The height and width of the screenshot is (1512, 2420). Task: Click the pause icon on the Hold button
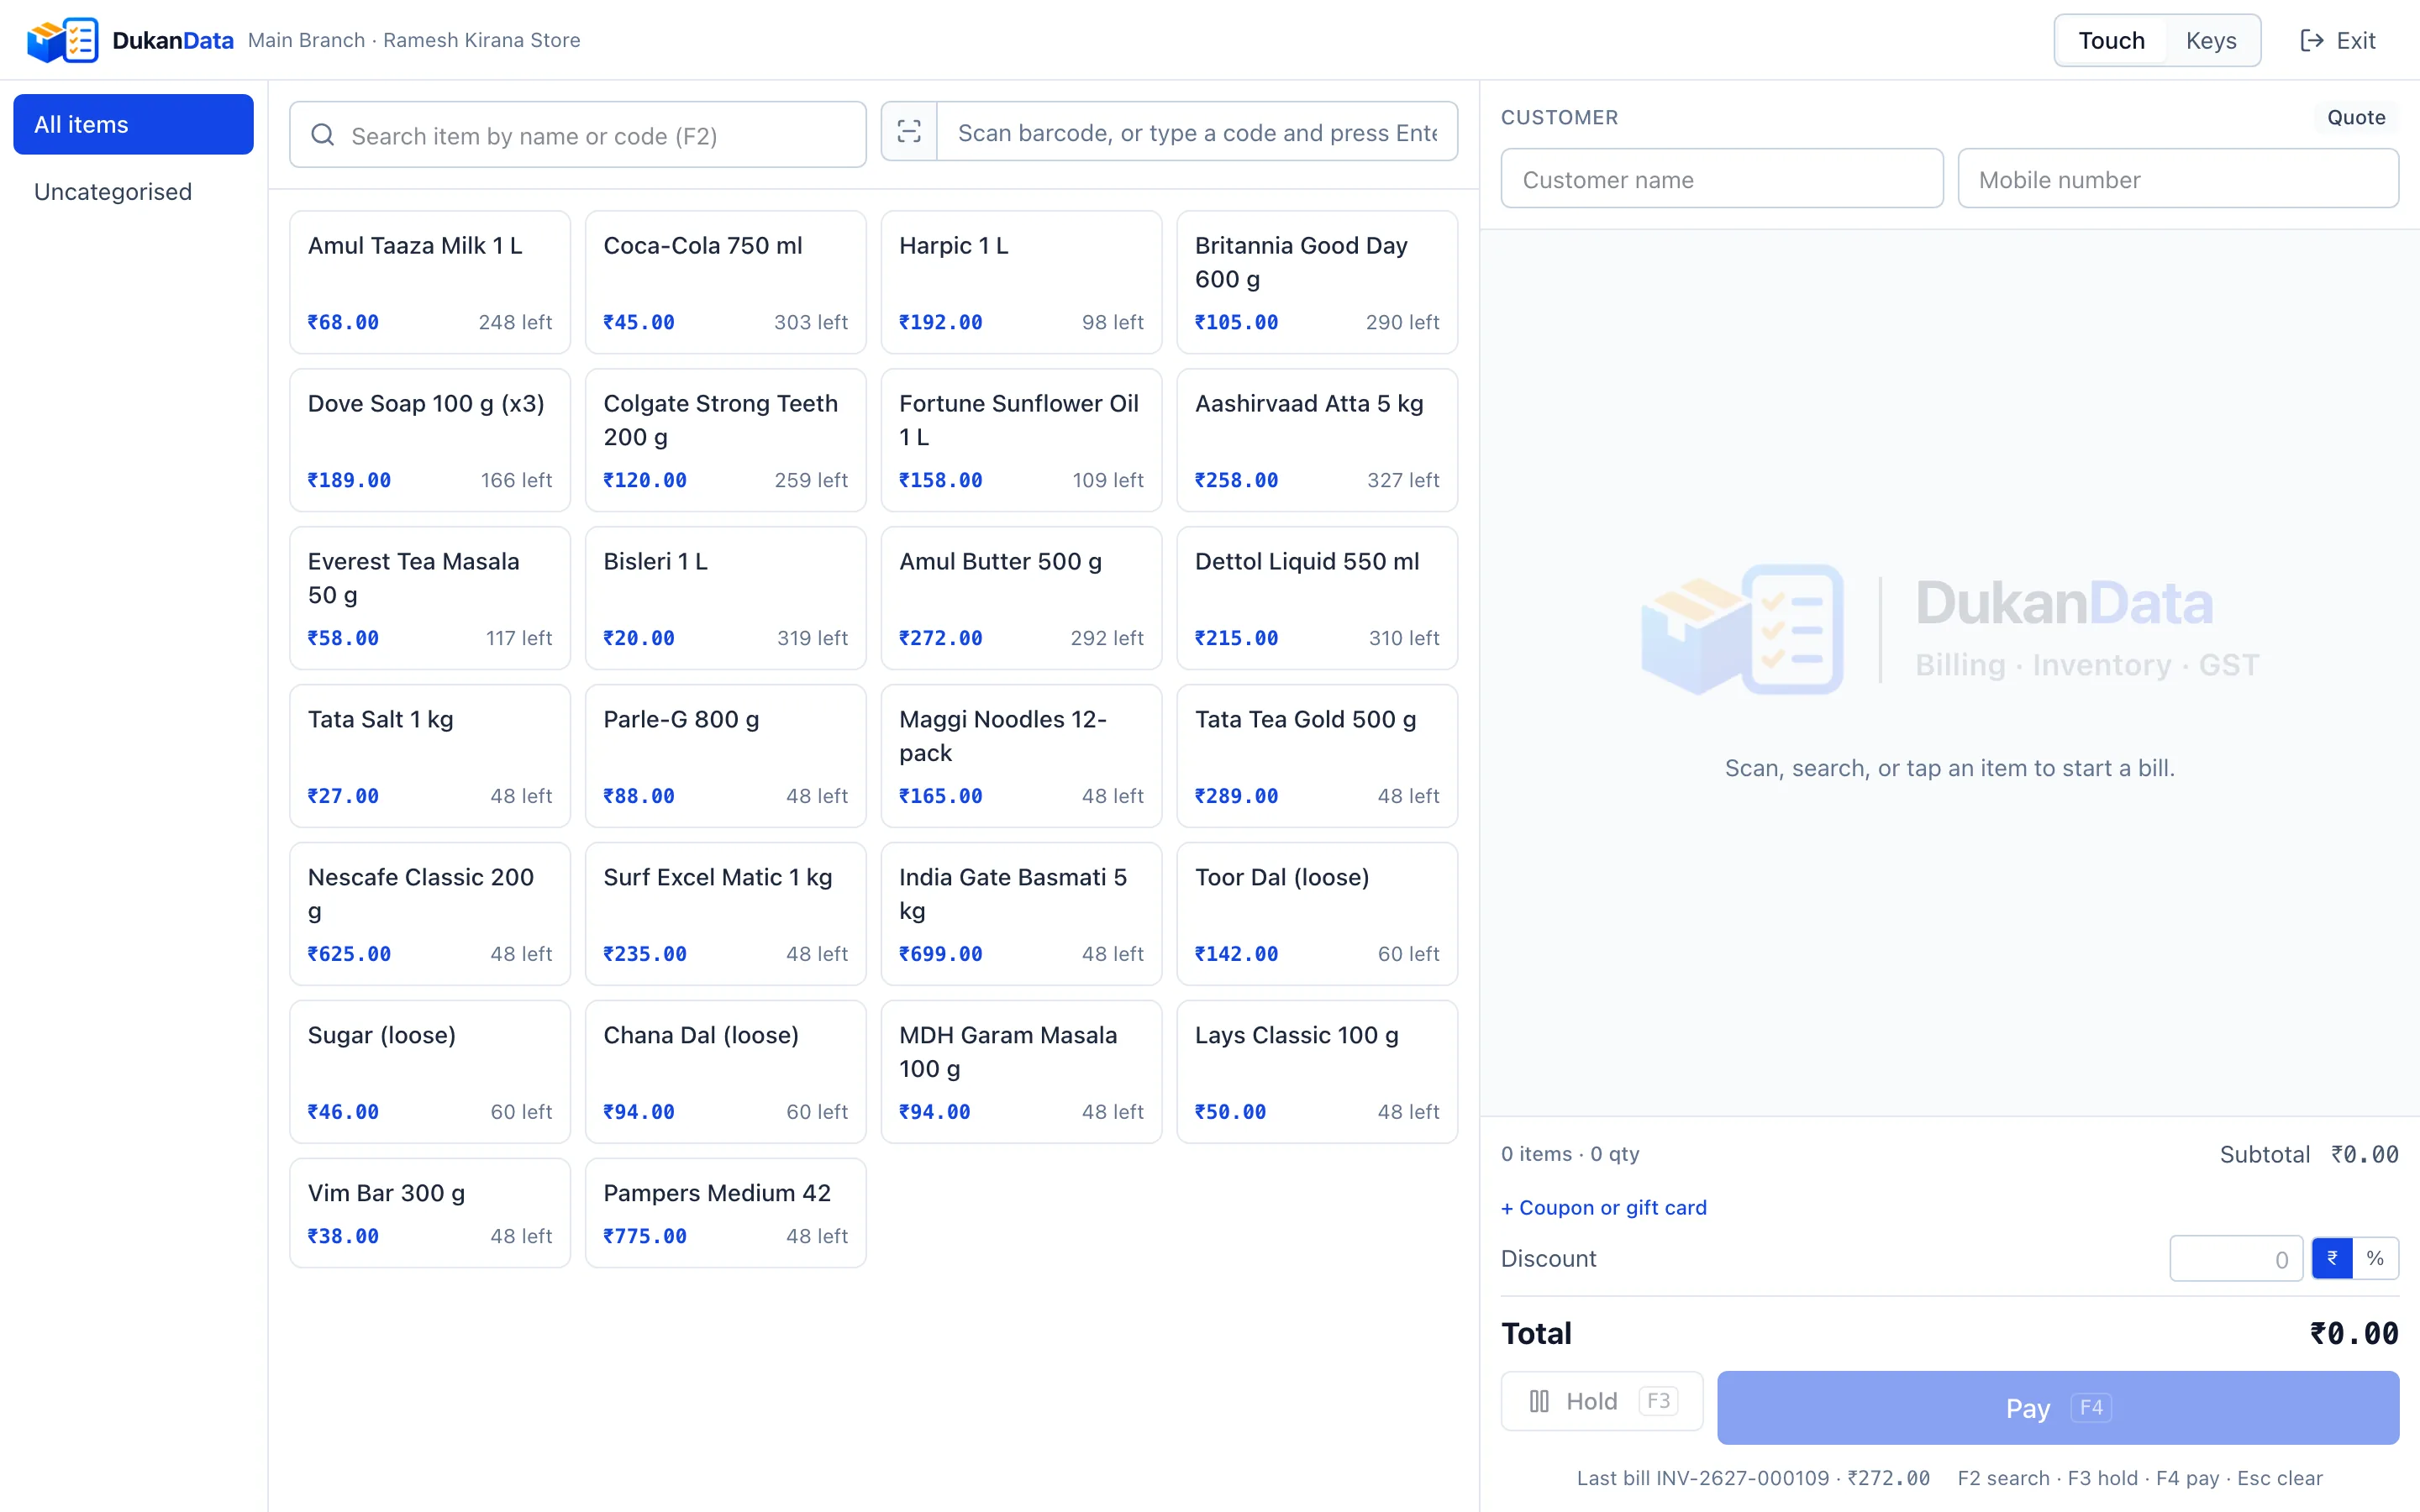coord(1539,1401)
